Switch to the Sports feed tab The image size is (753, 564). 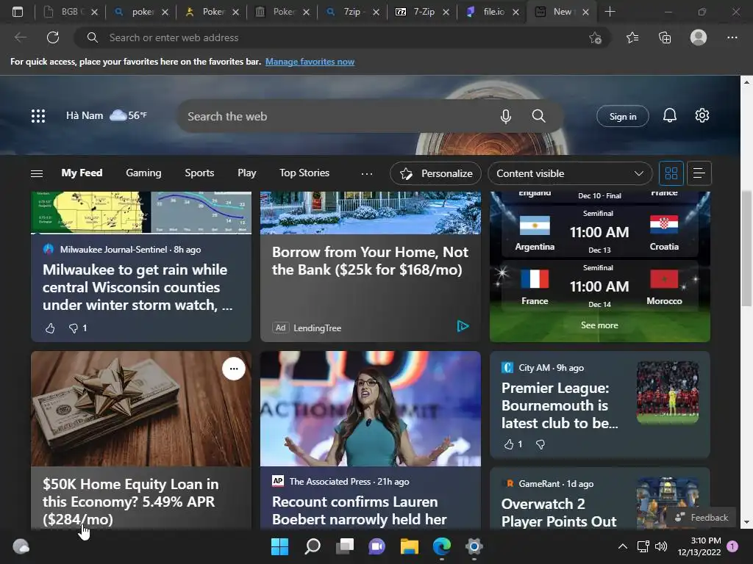[x=199, y=173]
